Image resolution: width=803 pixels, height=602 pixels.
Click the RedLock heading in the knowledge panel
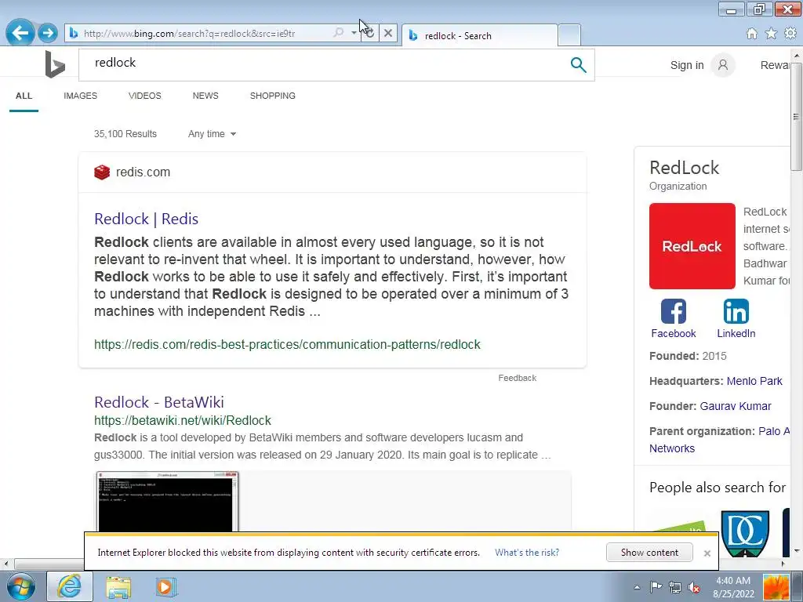[684, 168]
